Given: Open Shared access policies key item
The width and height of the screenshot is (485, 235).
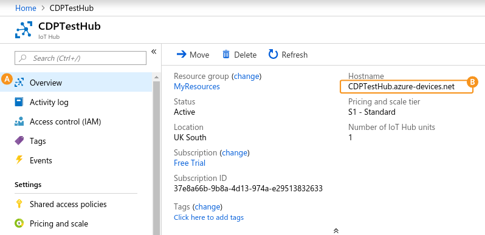Looking at the screenshot, I should tap(76, 205).
